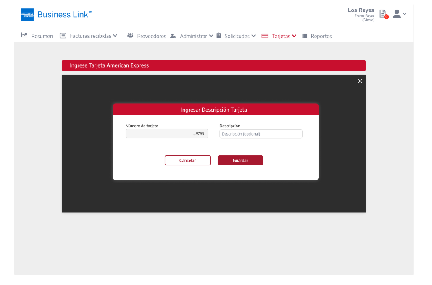Expand the Tarjetas dropdown chevron
This screenshot has width=432, height=285.
[294, 36]
